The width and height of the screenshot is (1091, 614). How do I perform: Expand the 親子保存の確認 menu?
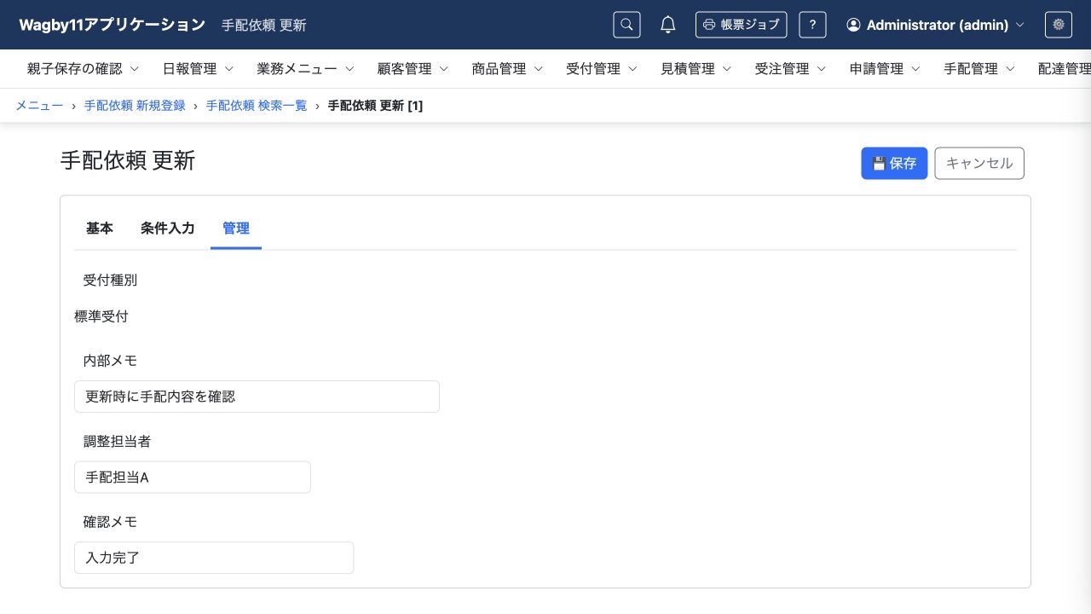tap(84, 69)
